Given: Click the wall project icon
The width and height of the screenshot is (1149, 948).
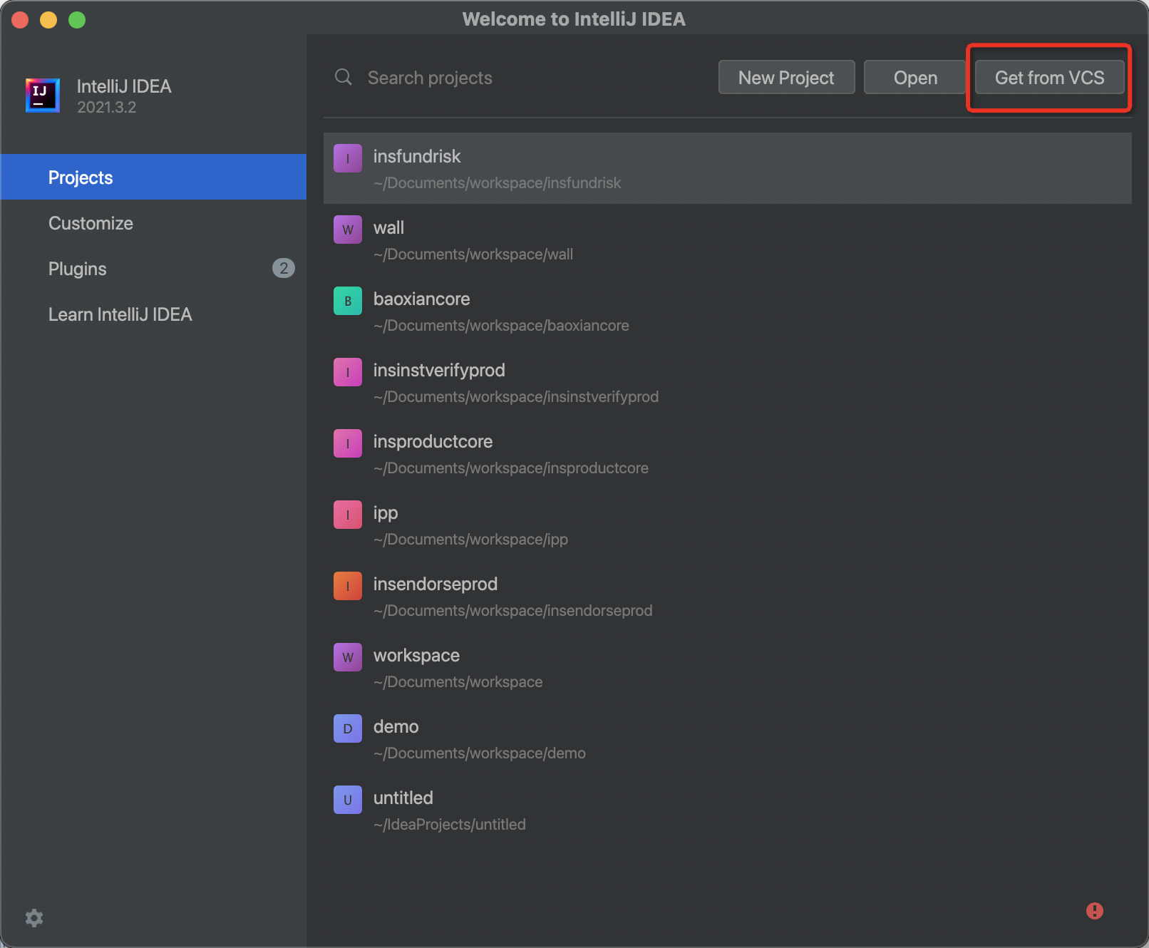Looking at the screenshot, I should coord(348,230).
